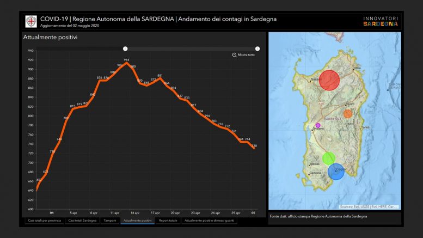The height and width of the screenshot is (238, 423).
Task: Click the left handle of range slider
Action: tap(125, 49)
